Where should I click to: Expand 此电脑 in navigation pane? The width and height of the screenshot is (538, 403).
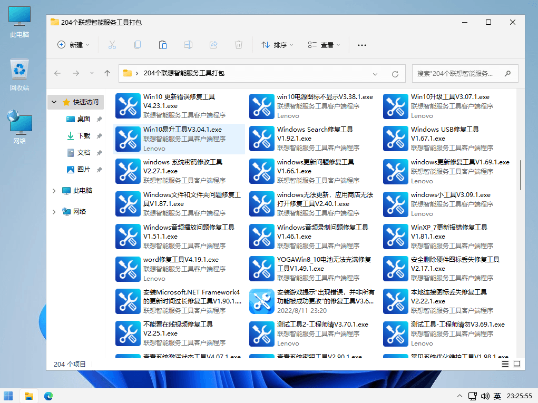pos(54,191)
